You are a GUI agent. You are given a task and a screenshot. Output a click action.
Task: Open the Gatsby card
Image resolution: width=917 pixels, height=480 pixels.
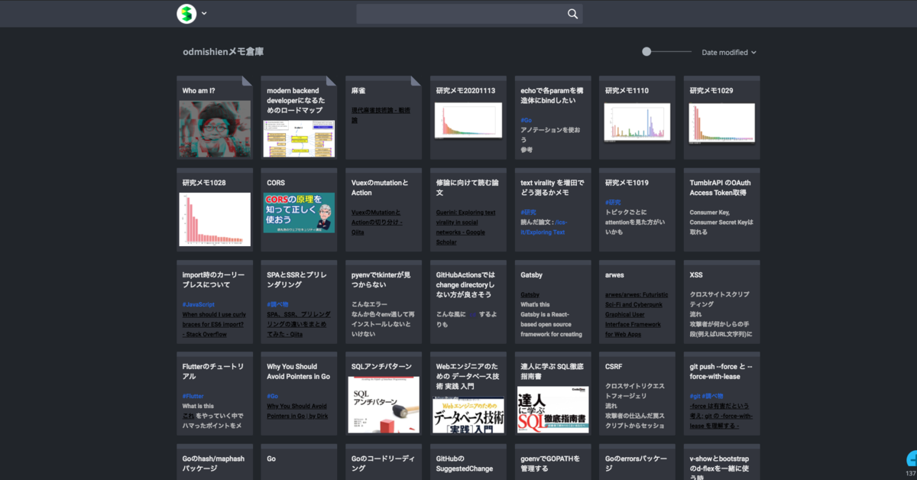(x=552, y=302)
